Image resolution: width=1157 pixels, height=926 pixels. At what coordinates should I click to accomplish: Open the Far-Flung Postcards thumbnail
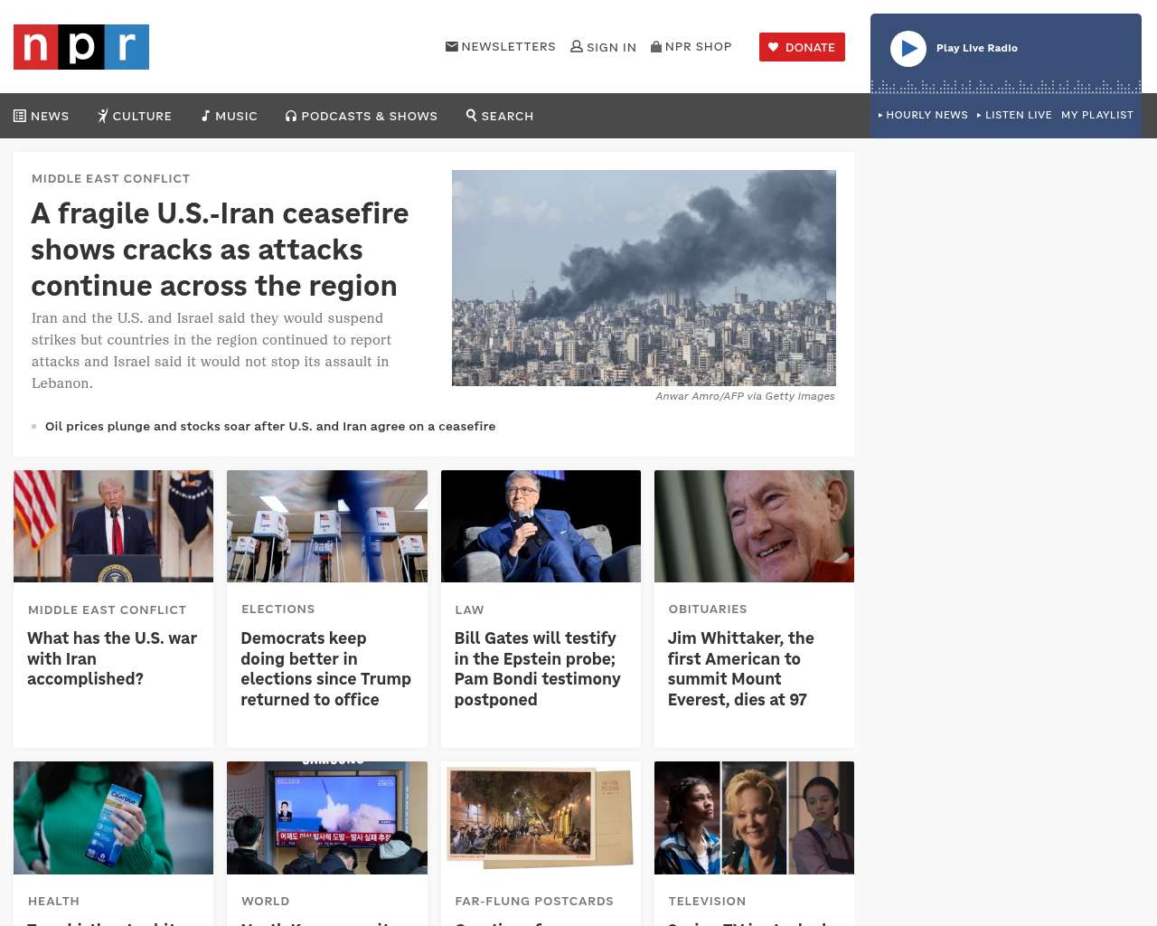541,817
